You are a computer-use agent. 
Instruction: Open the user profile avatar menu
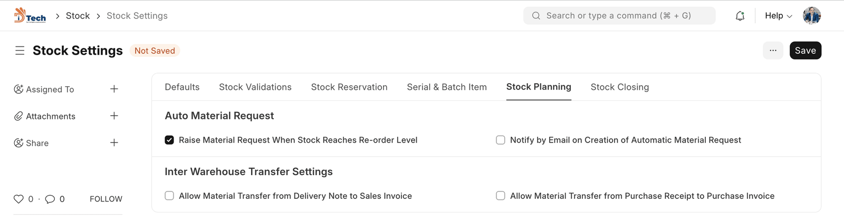[812, 16]
